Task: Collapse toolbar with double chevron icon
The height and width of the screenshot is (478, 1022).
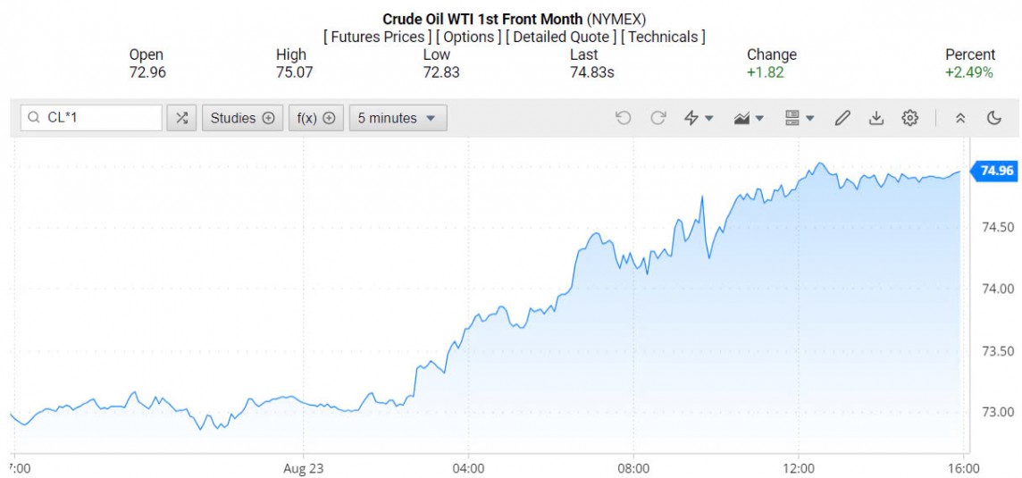Action: click(960, 118)
